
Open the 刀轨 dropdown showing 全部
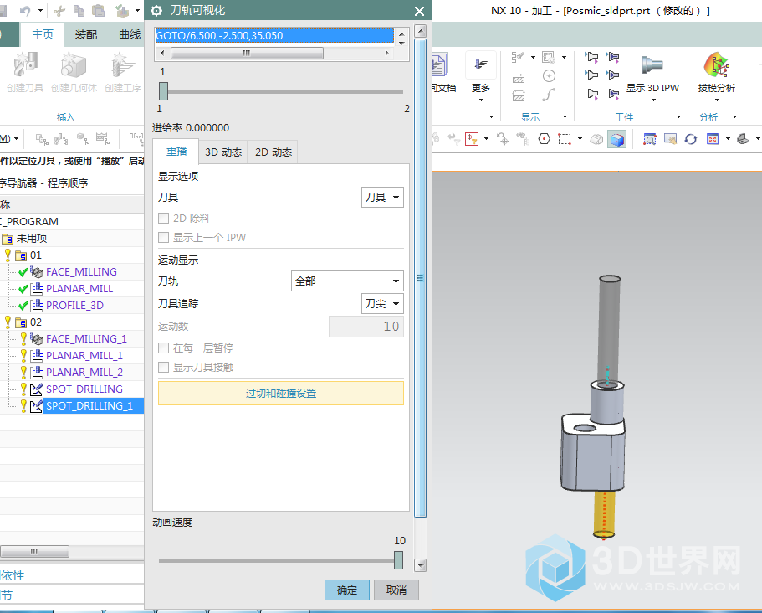point(347,281)
